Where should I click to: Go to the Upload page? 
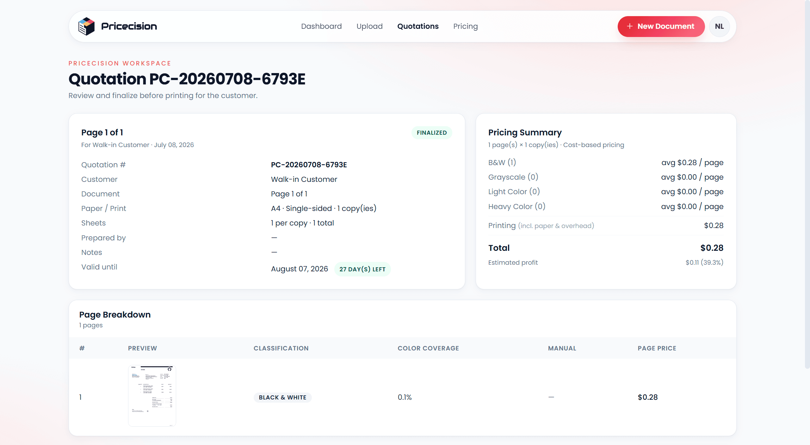point(369,26)
